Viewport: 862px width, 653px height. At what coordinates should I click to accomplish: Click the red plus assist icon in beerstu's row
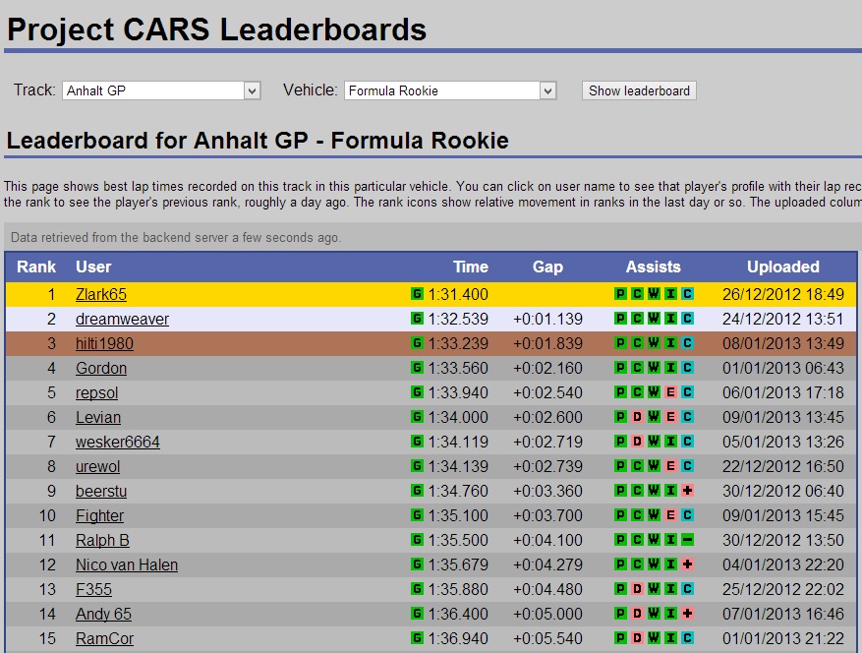coord(687,491)
